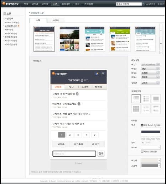This screenshot has height=184, width=166.
Task: Open the 환경설정 top menu
Action: [x=89, y=4]
